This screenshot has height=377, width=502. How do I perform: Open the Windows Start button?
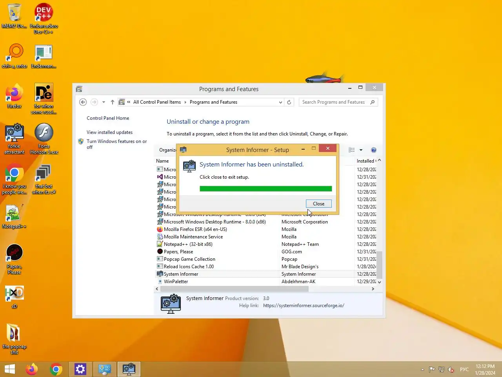coord(9,369)
